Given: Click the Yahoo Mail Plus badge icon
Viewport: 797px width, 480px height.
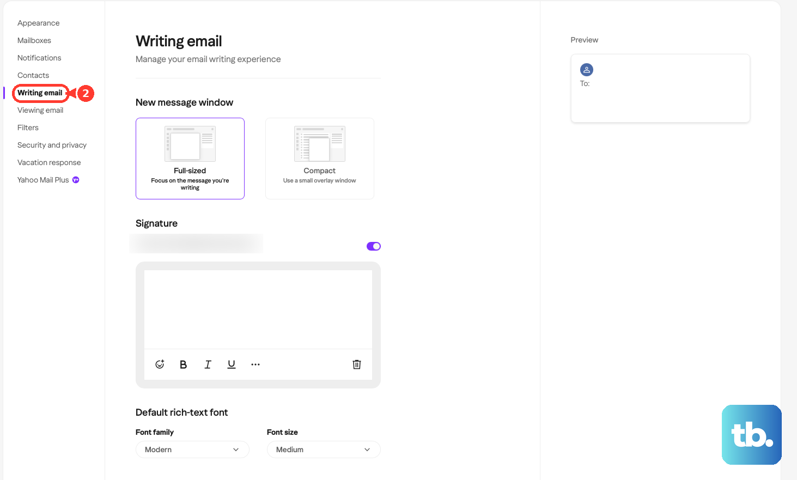Looking at the screenshot, I should pos(76,180).
